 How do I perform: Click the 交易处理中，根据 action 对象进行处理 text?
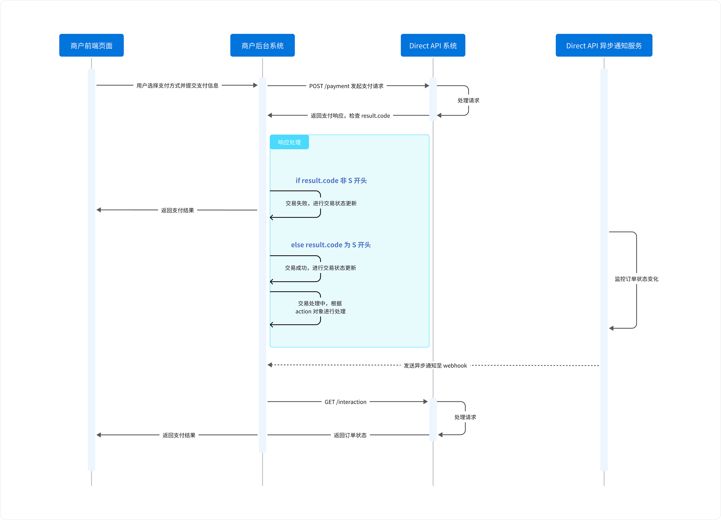pos(320,307)
